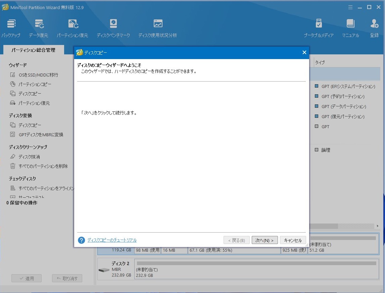The image size is (385, 293).
Task: Open ディスク使用状況分析 analyzer
Action: coord(158,24)
